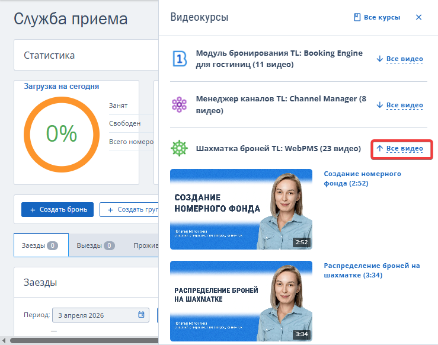Play the Распределение броней на шахматке thumbnail
This screenshot has width=438, height=345.
point(241,301)
